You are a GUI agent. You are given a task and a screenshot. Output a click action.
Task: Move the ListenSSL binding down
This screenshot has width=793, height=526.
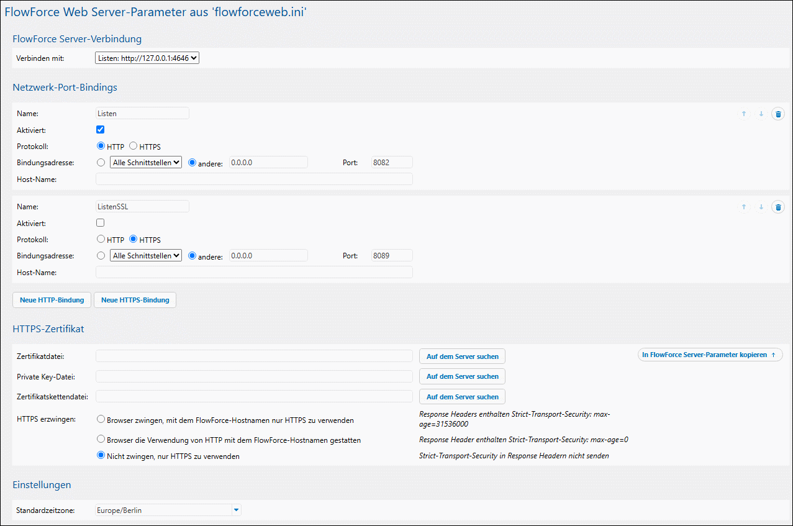761,207
